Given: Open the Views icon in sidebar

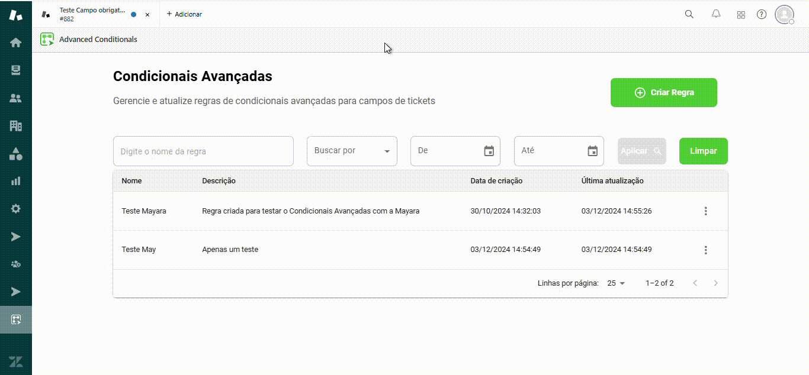Looking at the screenshot, I should pos(16,70).
